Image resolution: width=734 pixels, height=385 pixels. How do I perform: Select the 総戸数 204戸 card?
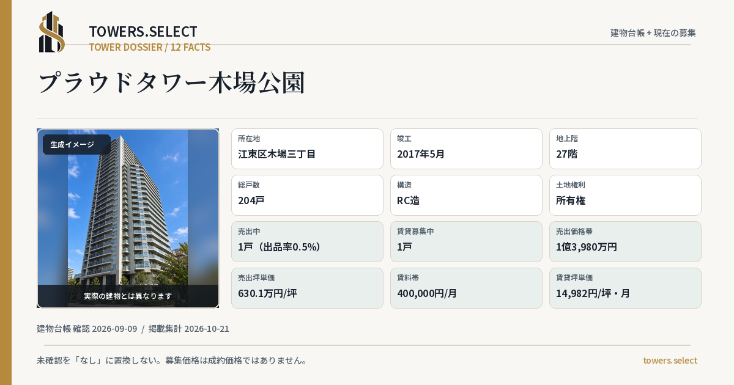coord(307,195)
